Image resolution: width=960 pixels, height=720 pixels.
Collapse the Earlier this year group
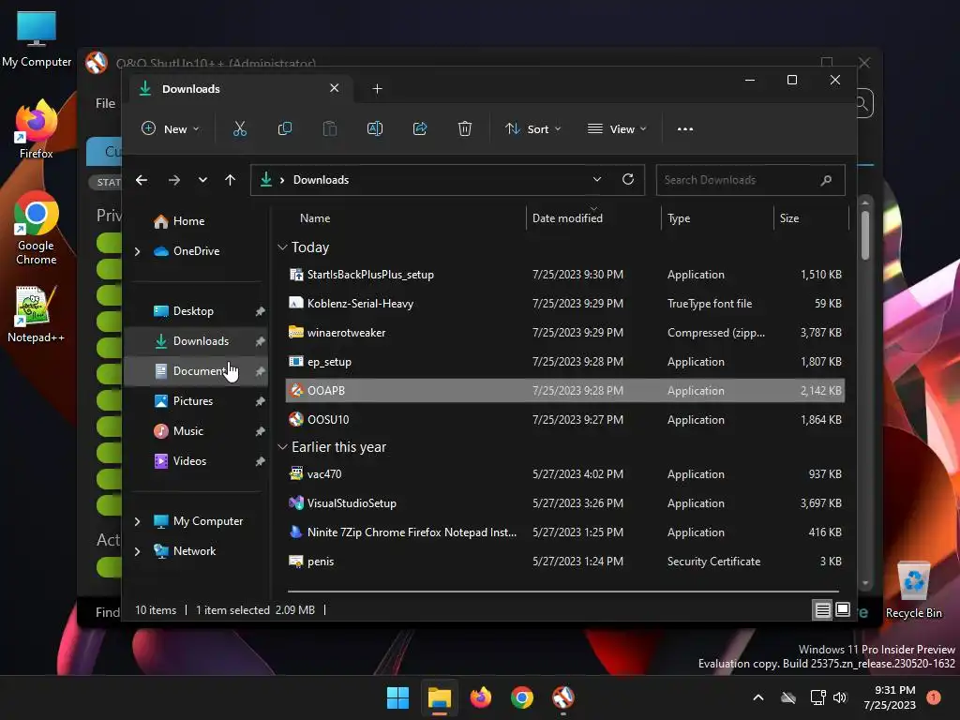point(282,447)
